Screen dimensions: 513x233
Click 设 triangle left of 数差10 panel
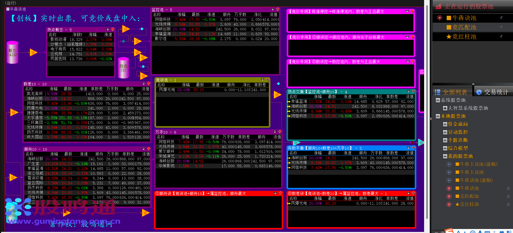point(13,112)
